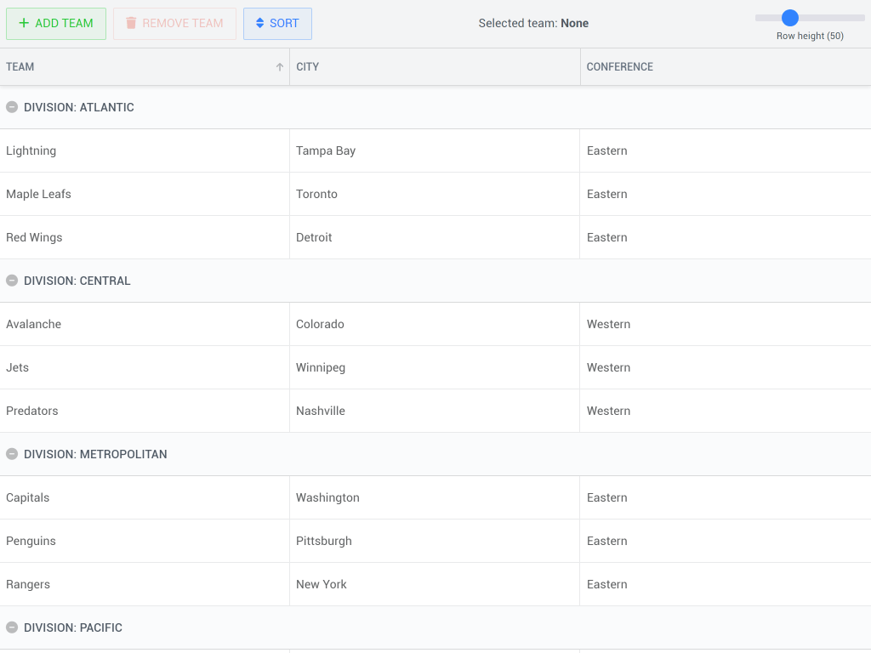
Task: Click Eastern conference in Penguins row
Action: click(726, 541)
